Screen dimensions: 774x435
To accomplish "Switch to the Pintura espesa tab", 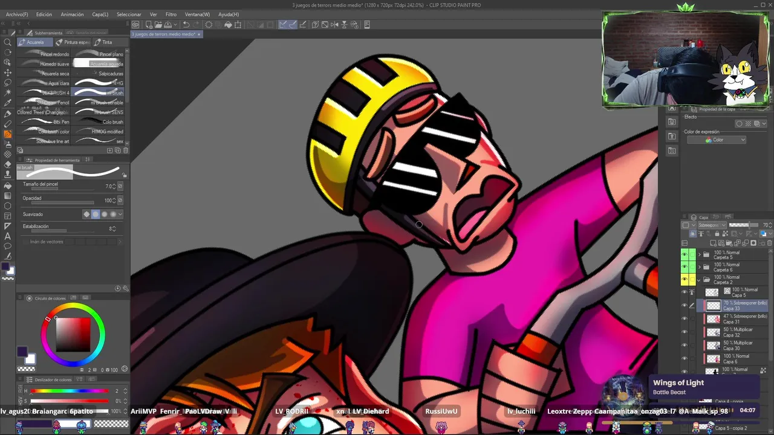I will [73, 42].
